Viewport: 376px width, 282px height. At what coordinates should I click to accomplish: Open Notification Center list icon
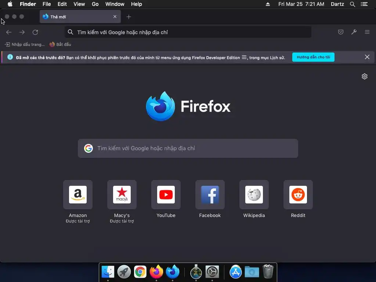[x=364, y=4]
